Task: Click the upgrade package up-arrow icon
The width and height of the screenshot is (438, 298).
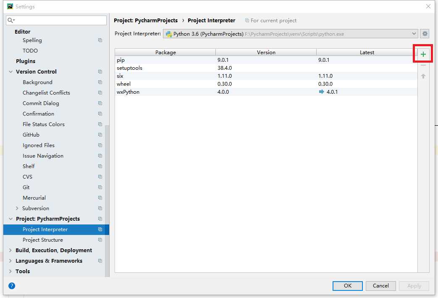Action: [x=423, y=76]
